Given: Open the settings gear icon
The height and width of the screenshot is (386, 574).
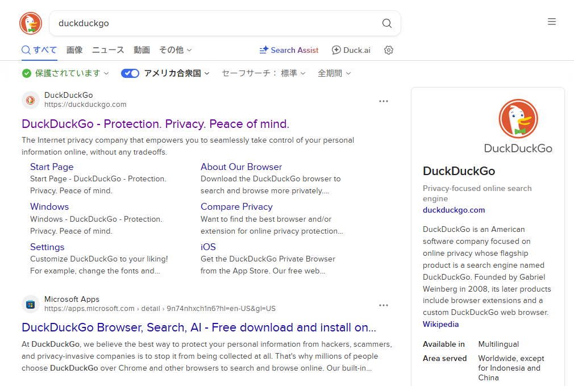Looking at the screenshot, I should coord(389,50).
